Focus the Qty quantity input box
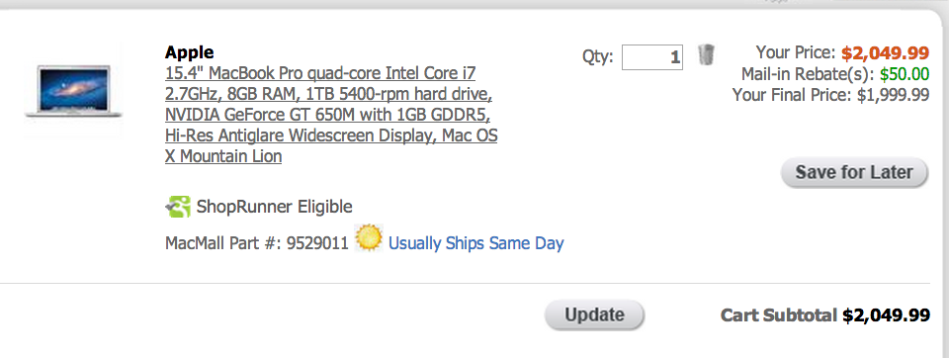The width and height of the screenshot is (949, 358). click(x=652, y=57)
